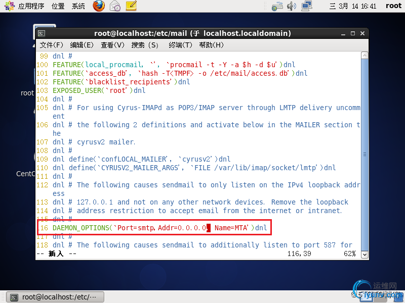Open the volume speaker control

(x=292, y=6)
